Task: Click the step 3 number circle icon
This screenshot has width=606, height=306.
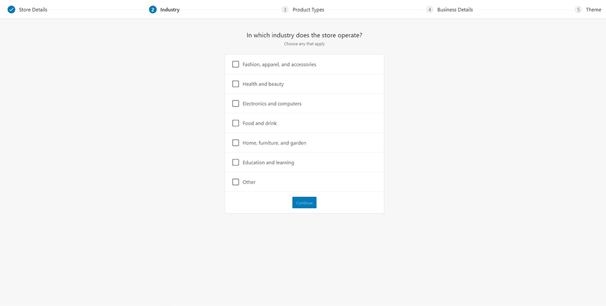Action: (x=285, y=10)
